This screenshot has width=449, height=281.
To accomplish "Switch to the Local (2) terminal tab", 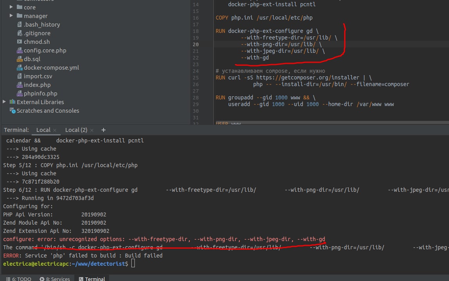I will 76,130.
